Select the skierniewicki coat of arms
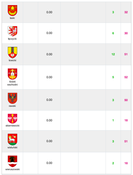The width and height of the screenshot is (133, 175). (12, 119)
